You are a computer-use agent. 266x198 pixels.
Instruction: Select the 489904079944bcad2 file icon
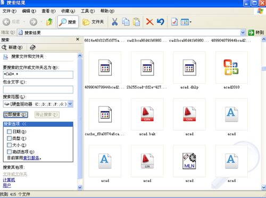click(x=105, y=67)
